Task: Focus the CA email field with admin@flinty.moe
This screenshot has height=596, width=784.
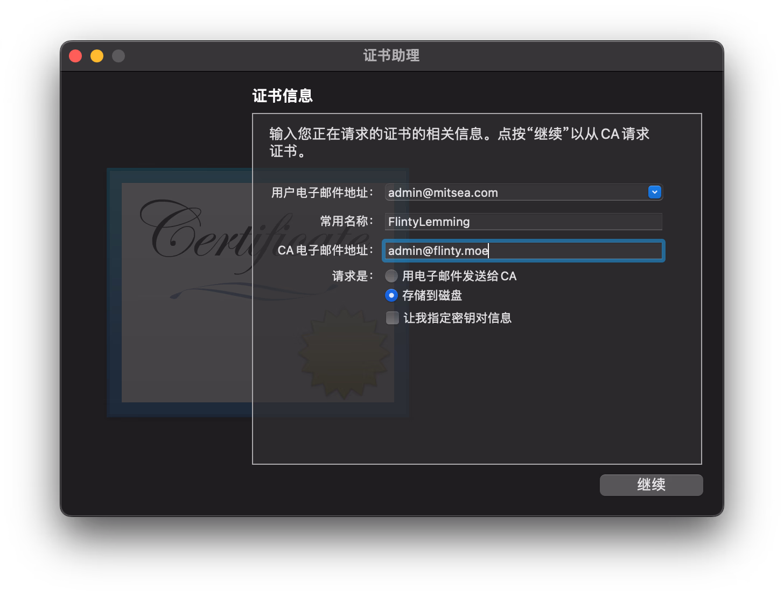Action: (x=522, y=251)
